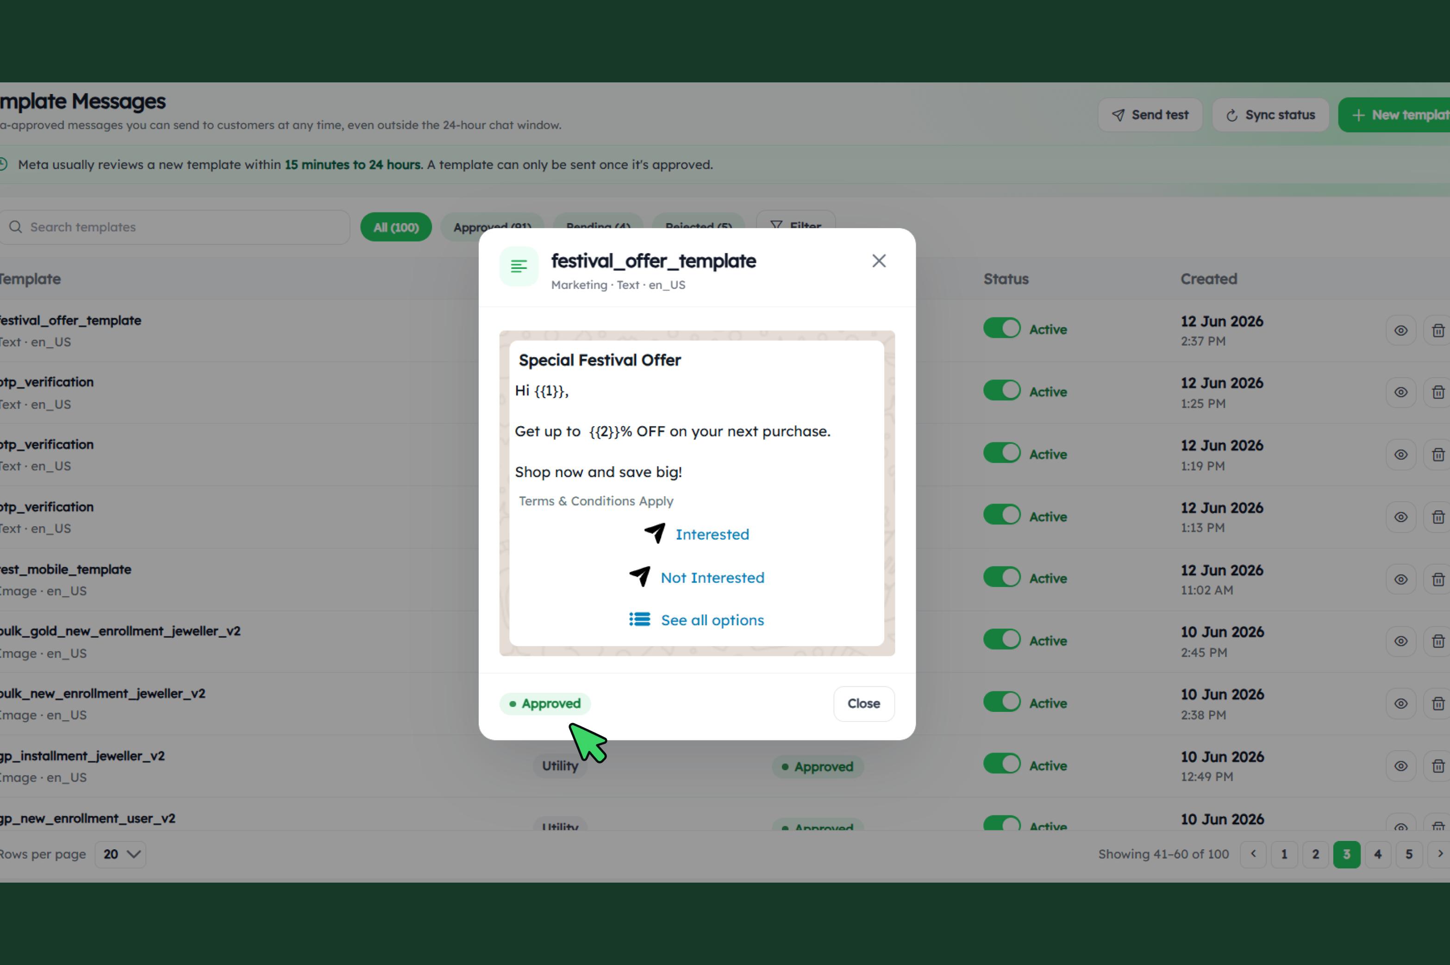Click the Approved status badge in dialog
1450x965 pixels.
(x=544, y=704)
